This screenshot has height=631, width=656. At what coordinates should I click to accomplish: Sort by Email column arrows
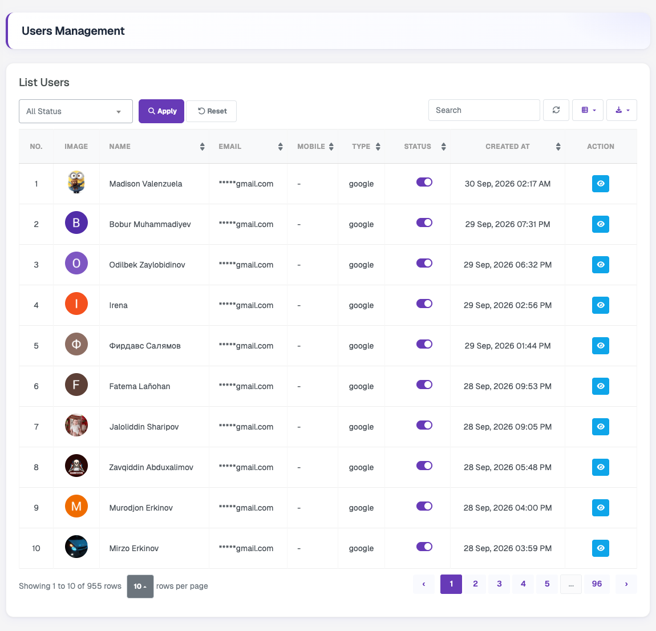tap(280, 147)
